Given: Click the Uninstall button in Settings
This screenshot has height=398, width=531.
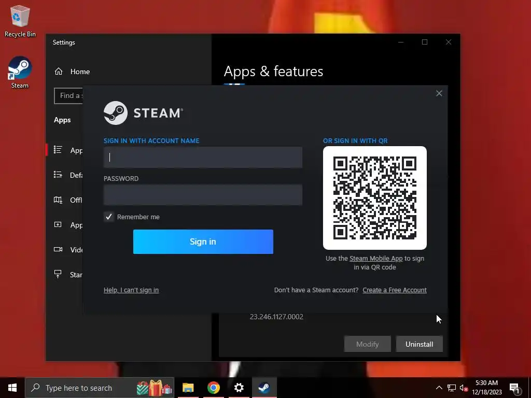Looking at the screenshot, I should click(419, 344).
